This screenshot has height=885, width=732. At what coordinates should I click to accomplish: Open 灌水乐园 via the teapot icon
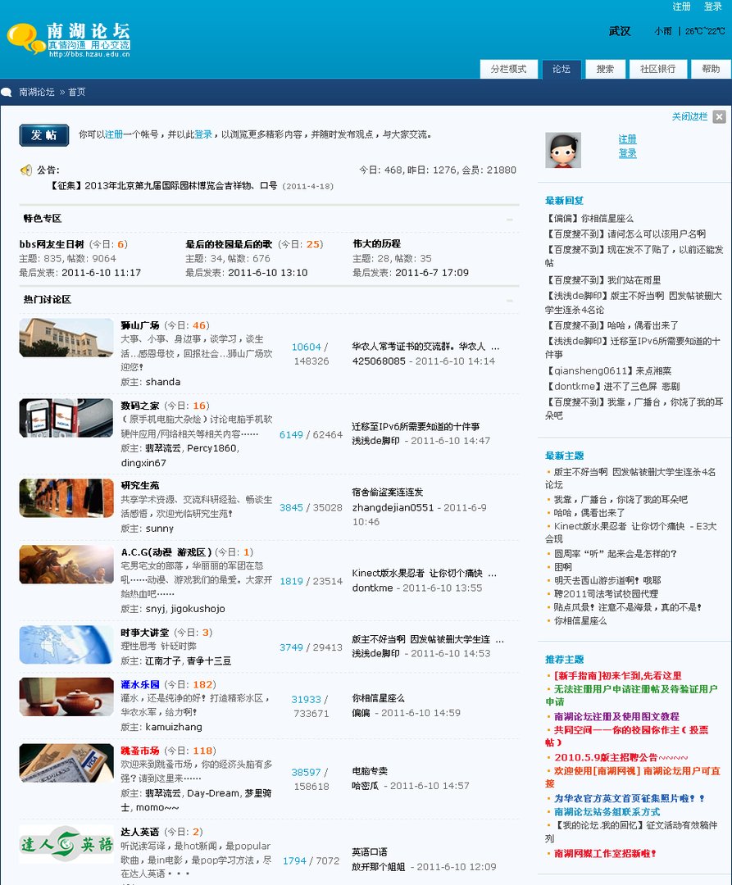point(66,696)
